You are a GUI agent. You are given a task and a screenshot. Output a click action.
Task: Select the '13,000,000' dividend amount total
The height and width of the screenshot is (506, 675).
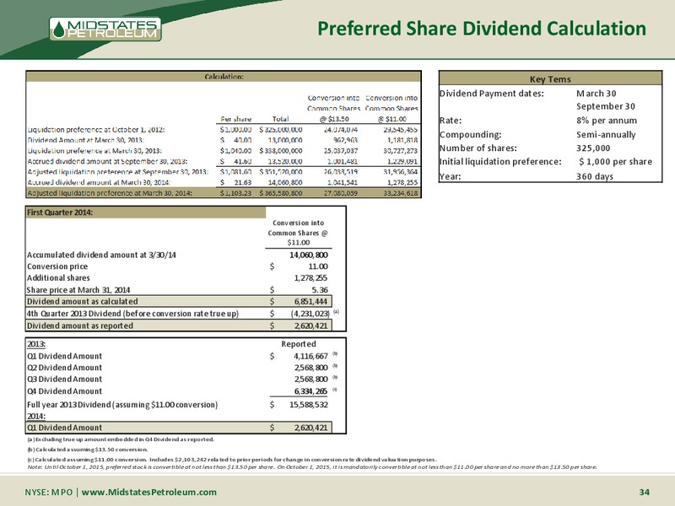click(x=285, y=140)
